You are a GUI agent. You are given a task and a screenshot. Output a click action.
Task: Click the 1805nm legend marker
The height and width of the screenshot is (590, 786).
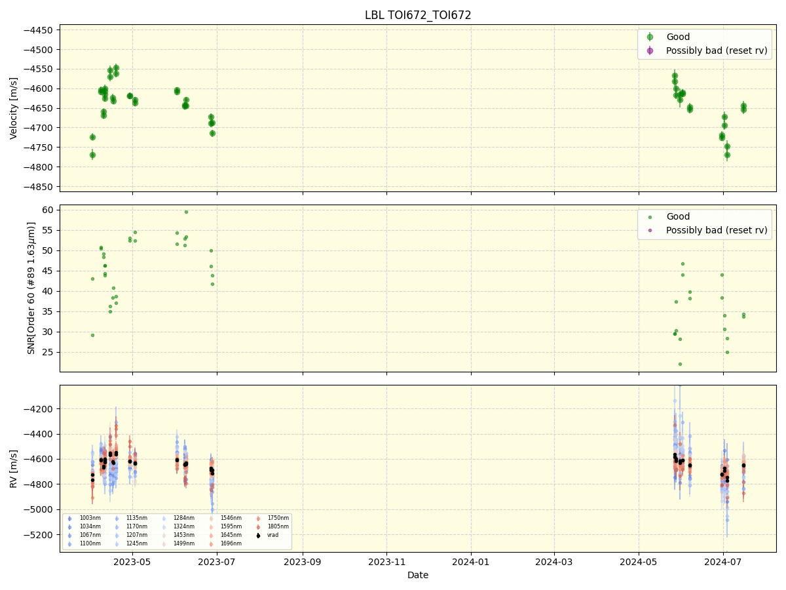pos(258,527)
